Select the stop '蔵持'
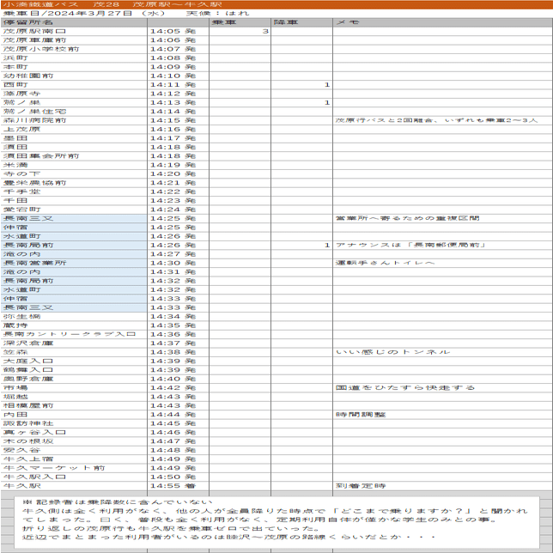This screenshot has width=553, height=553. 15,325
